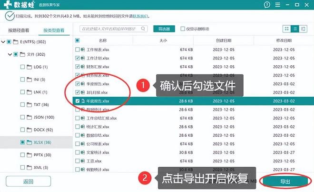Toggle the select-all checkbox in header
314x192 pixels.
[78, 40]
